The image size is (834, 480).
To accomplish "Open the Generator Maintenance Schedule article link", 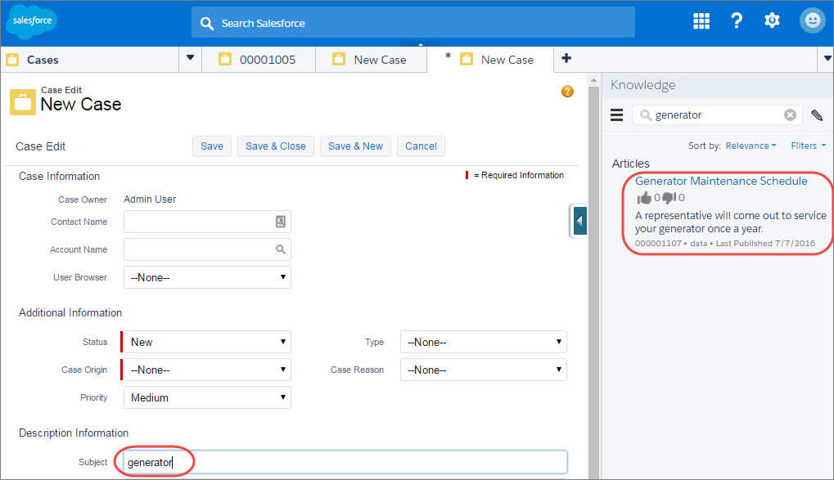I will pyautogui.click(x=721, y=181).
